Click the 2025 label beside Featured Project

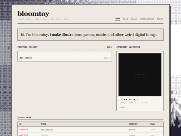[109, 47]
